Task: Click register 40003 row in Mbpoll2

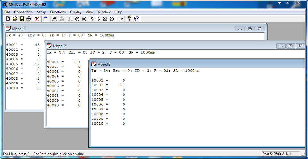Action: [64, 72]
